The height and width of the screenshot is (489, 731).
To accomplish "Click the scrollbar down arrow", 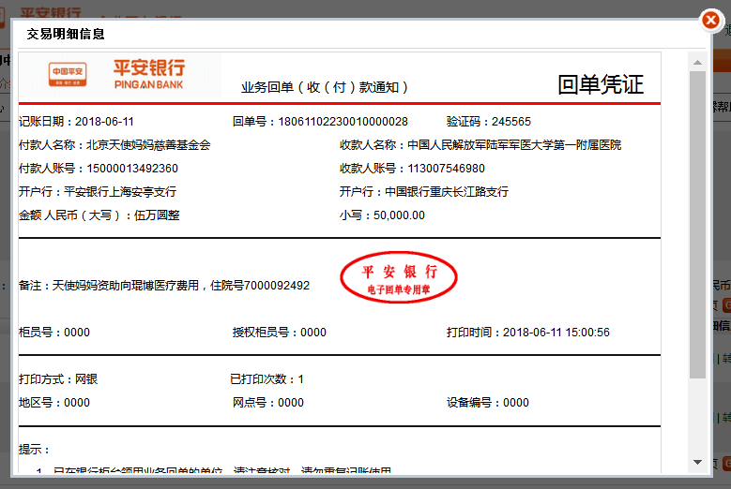I will click(697, 462).
